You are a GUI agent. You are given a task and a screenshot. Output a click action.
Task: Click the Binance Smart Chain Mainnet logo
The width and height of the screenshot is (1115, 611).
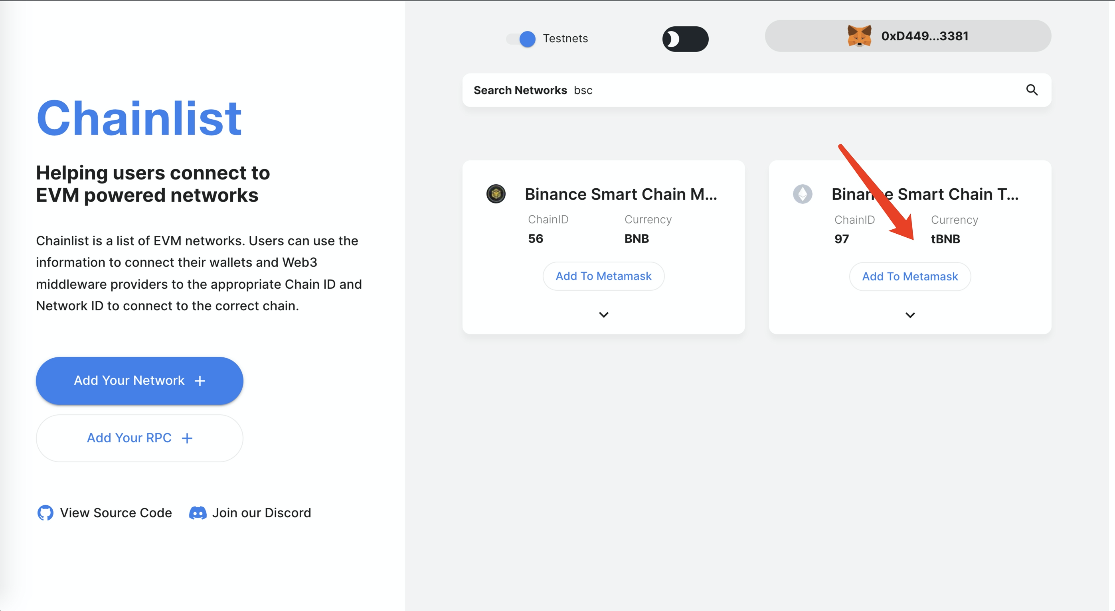pyautogui.click(x=496, y=194)
